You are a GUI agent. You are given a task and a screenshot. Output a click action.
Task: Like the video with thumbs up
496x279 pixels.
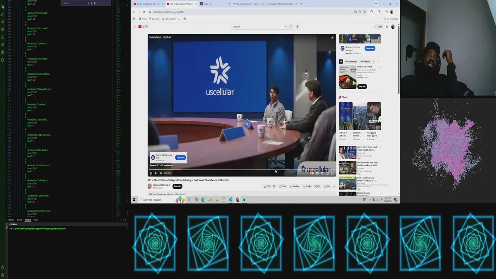[x=267, y=186]
